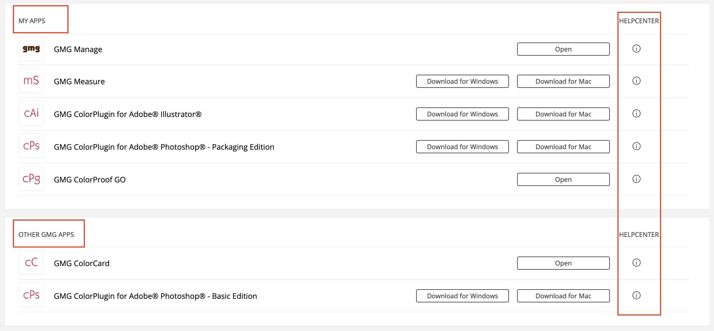This screenshot has height=331, width=714.
Task: Click the GMG Manage app icon
Action: tap(31, 49)
